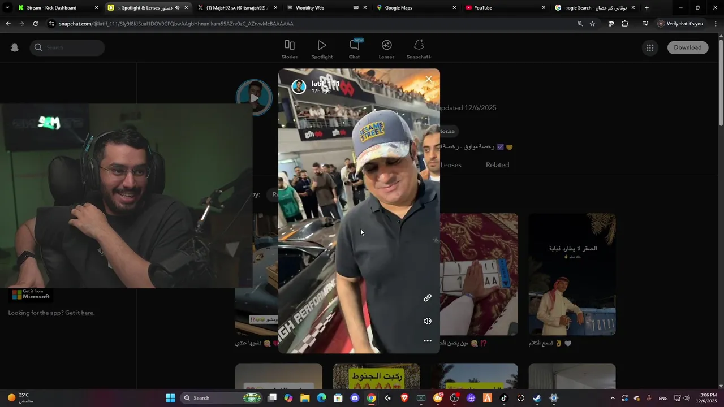This screenshot has height=407, width=724.
Task: Copy the story link icon
Action: tap(428, 298)
